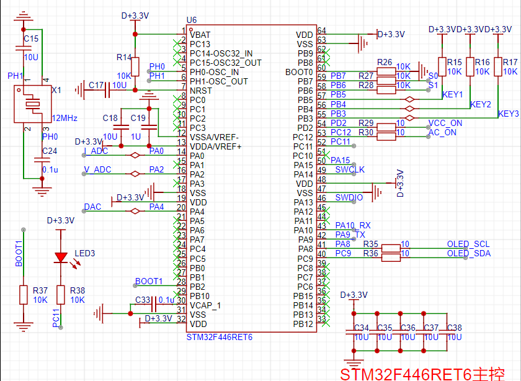Viewport: 521px width, 381px height.
Task: Click the VCAP_1 pin label
Action: pos(205,305)
